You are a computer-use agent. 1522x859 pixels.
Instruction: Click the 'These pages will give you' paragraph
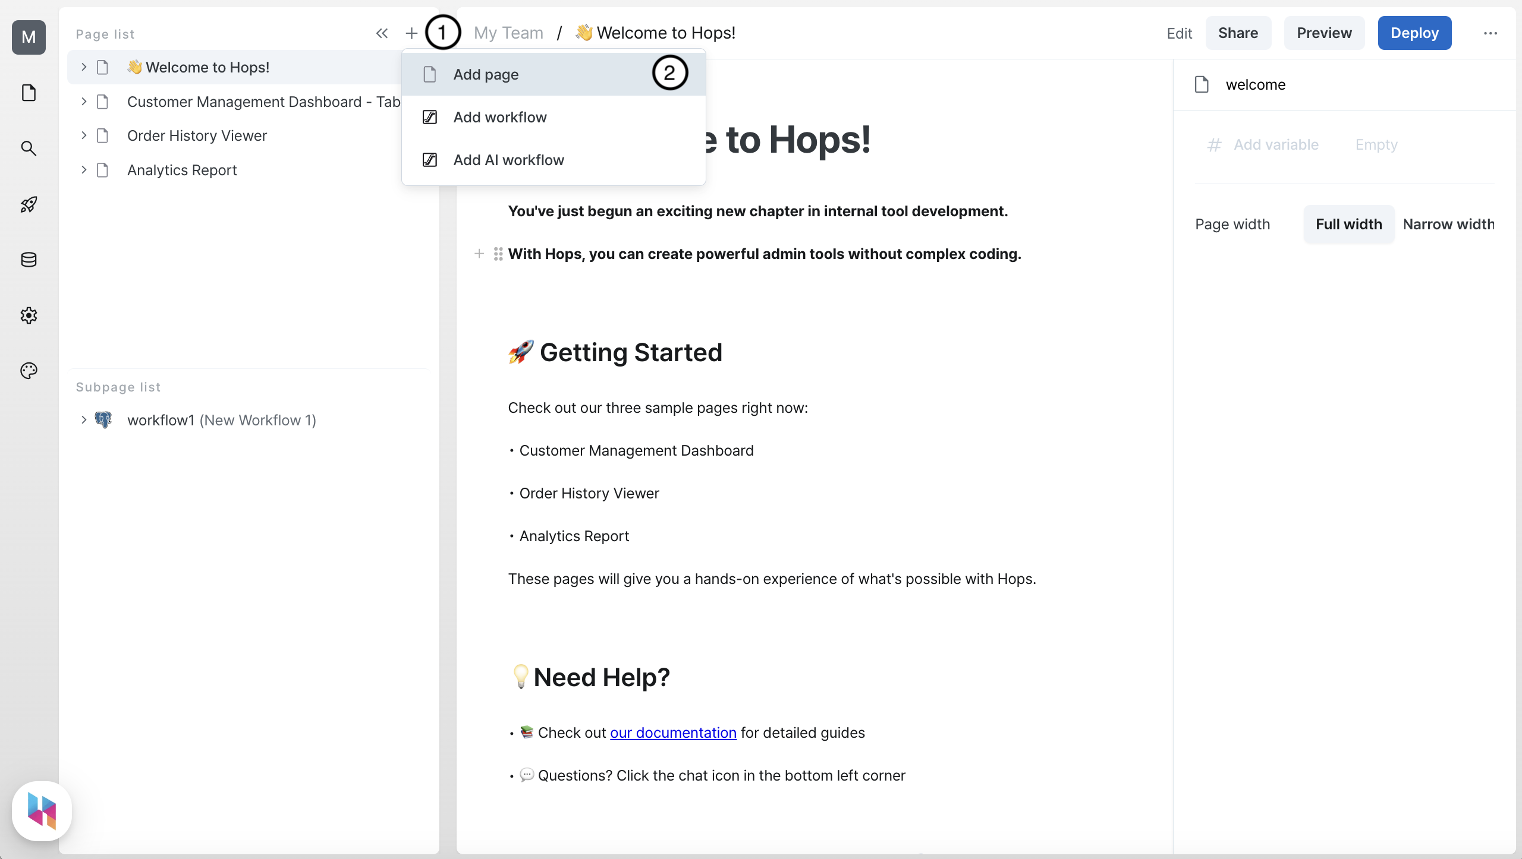click(x=772, y=579)
